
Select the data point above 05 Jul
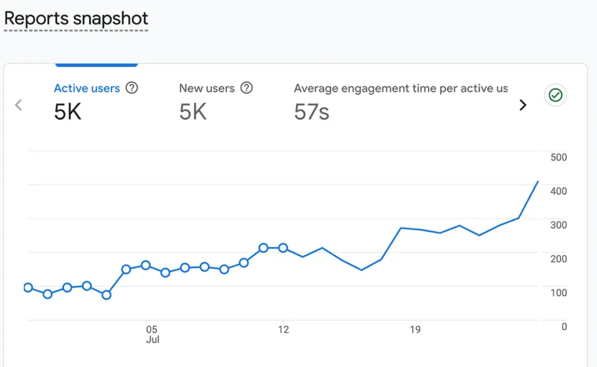[x=146, y=265]
